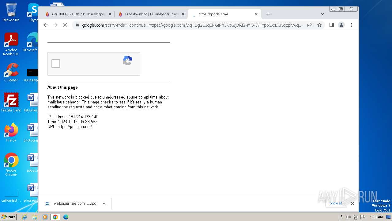Open Skype desktop icon
Screen dimensions: 392x221
33,12
